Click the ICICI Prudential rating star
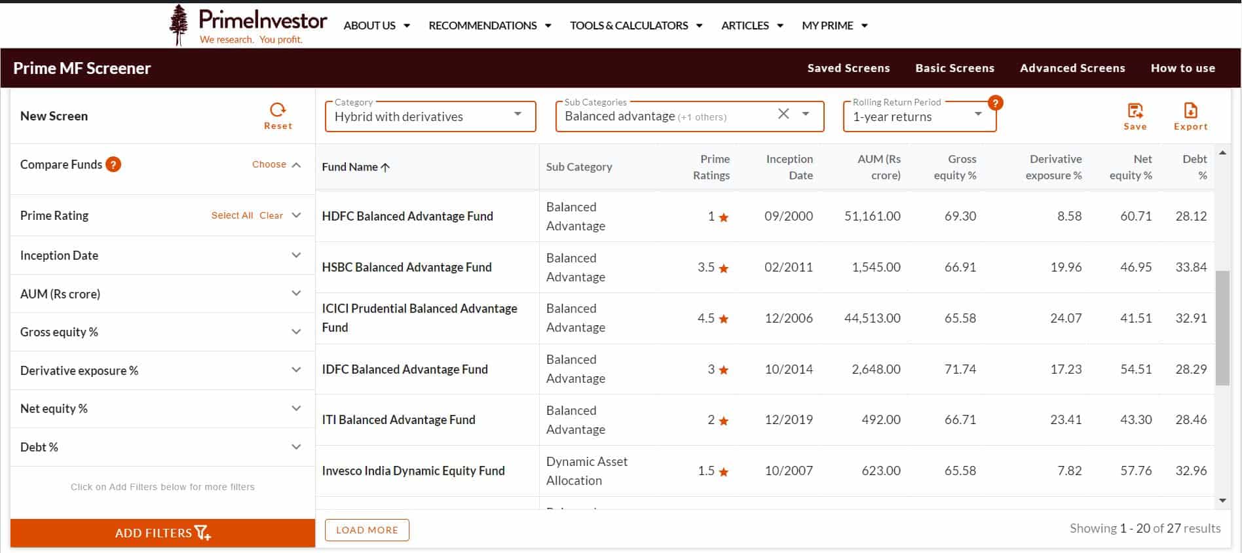The height and width of the screenshot is (553, 1242). coord(724,319)
